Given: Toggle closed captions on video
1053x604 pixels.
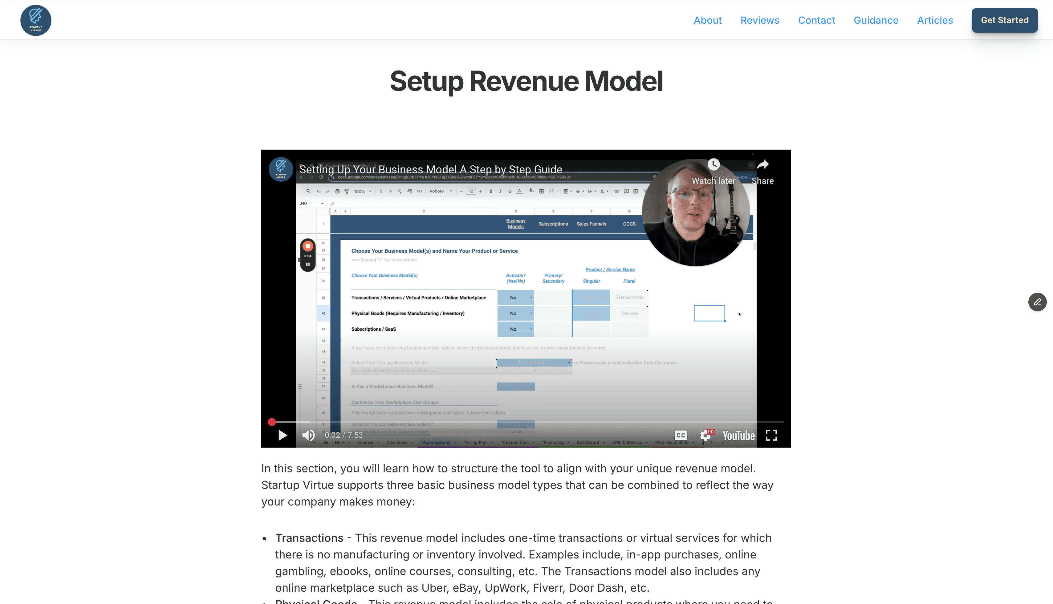Looking at the screenshot, I should (x=680, y=435).
